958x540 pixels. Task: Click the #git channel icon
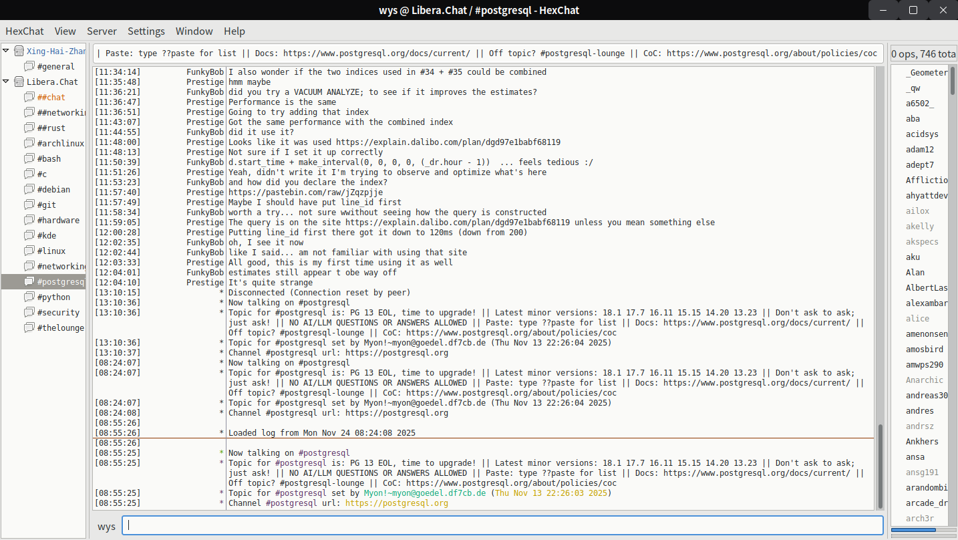[x=29, y=205]
